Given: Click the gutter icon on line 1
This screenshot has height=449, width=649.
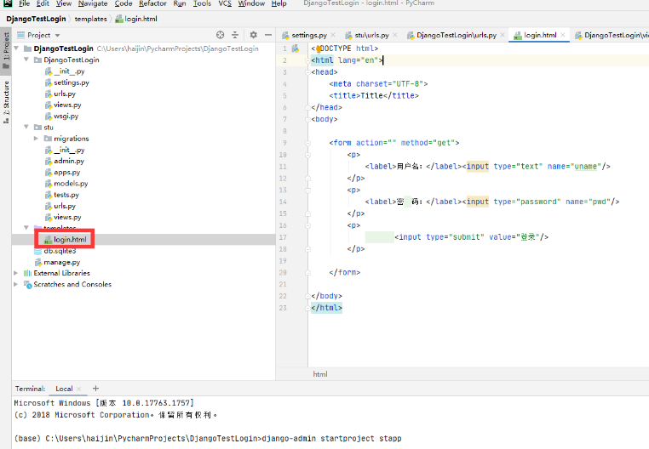Looking at the screenshot, I should [x=295, y=48].
